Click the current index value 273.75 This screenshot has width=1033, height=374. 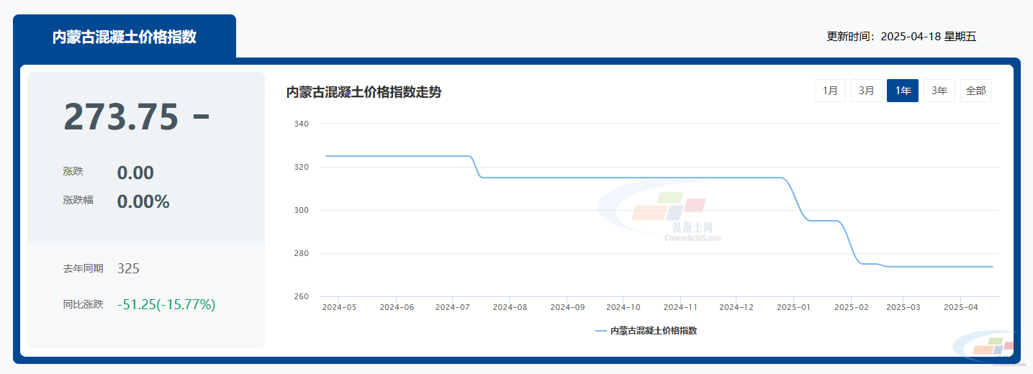[121, 117]
